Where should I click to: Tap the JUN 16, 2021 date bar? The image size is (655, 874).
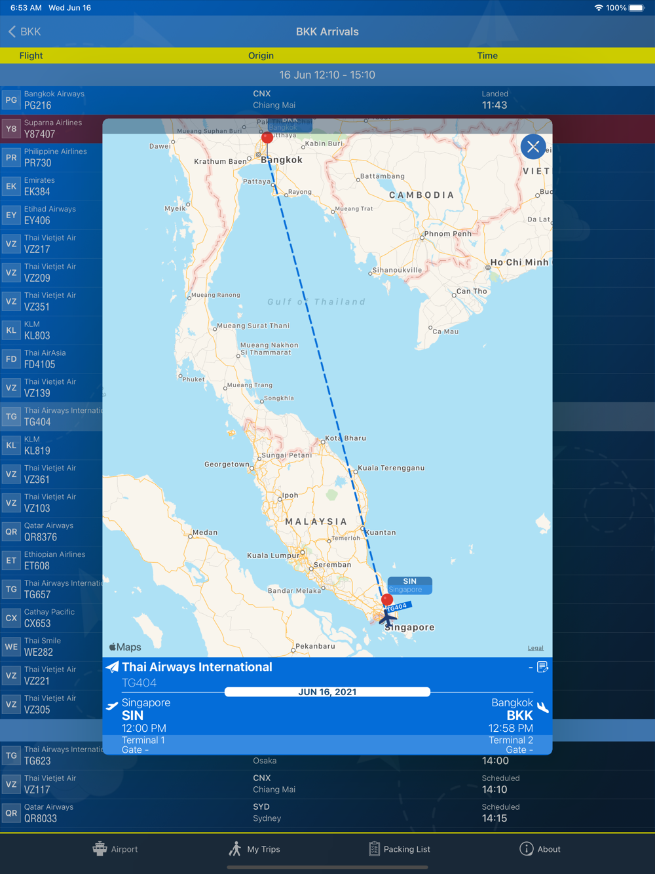click(327, 692)
